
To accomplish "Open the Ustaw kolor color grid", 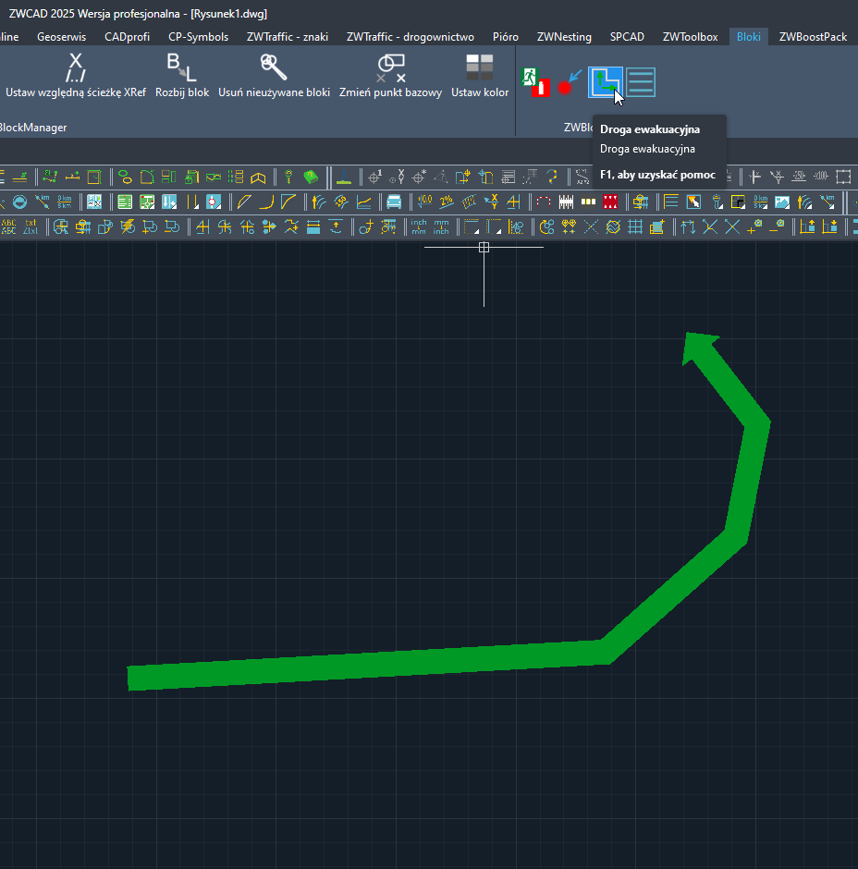I will point(480,76).
